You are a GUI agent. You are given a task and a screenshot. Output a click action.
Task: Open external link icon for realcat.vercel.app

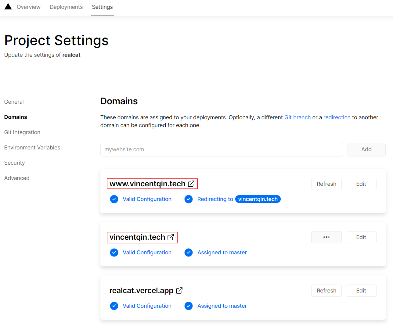[179, 291]
